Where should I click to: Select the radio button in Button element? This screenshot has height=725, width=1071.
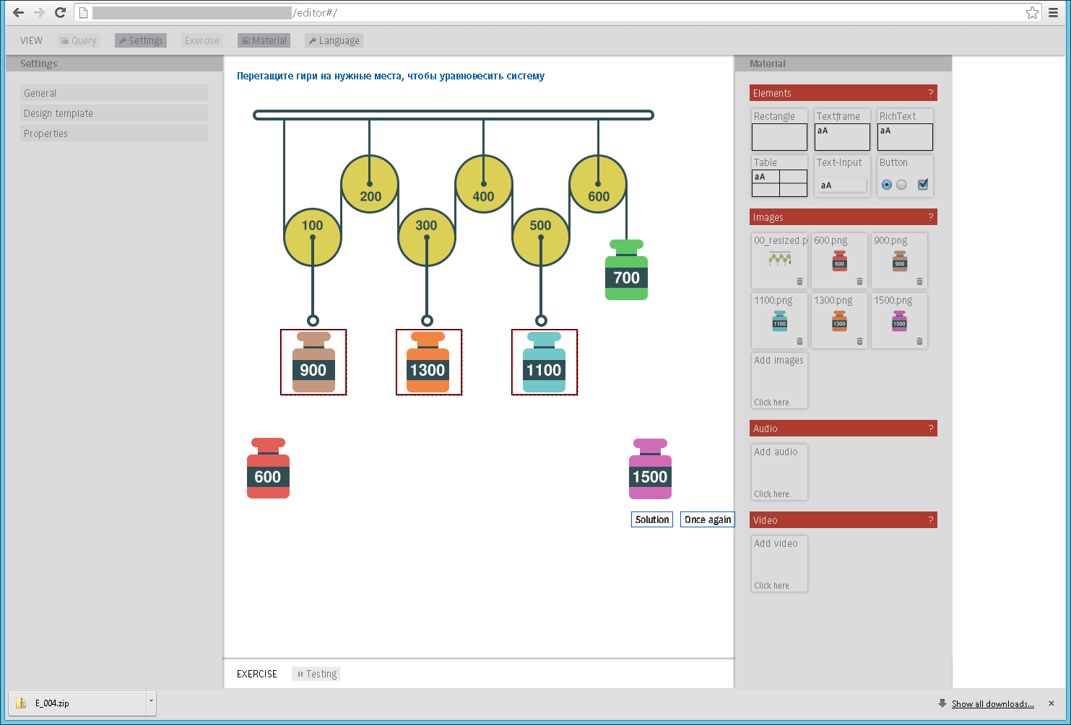pos(887,185)
